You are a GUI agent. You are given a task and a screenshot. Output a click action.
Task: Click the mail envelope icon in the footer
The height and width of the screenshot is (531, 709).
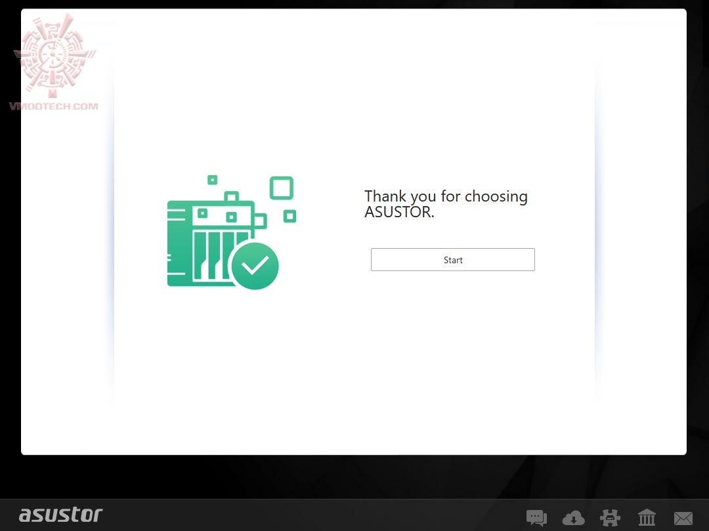point(683,519)
